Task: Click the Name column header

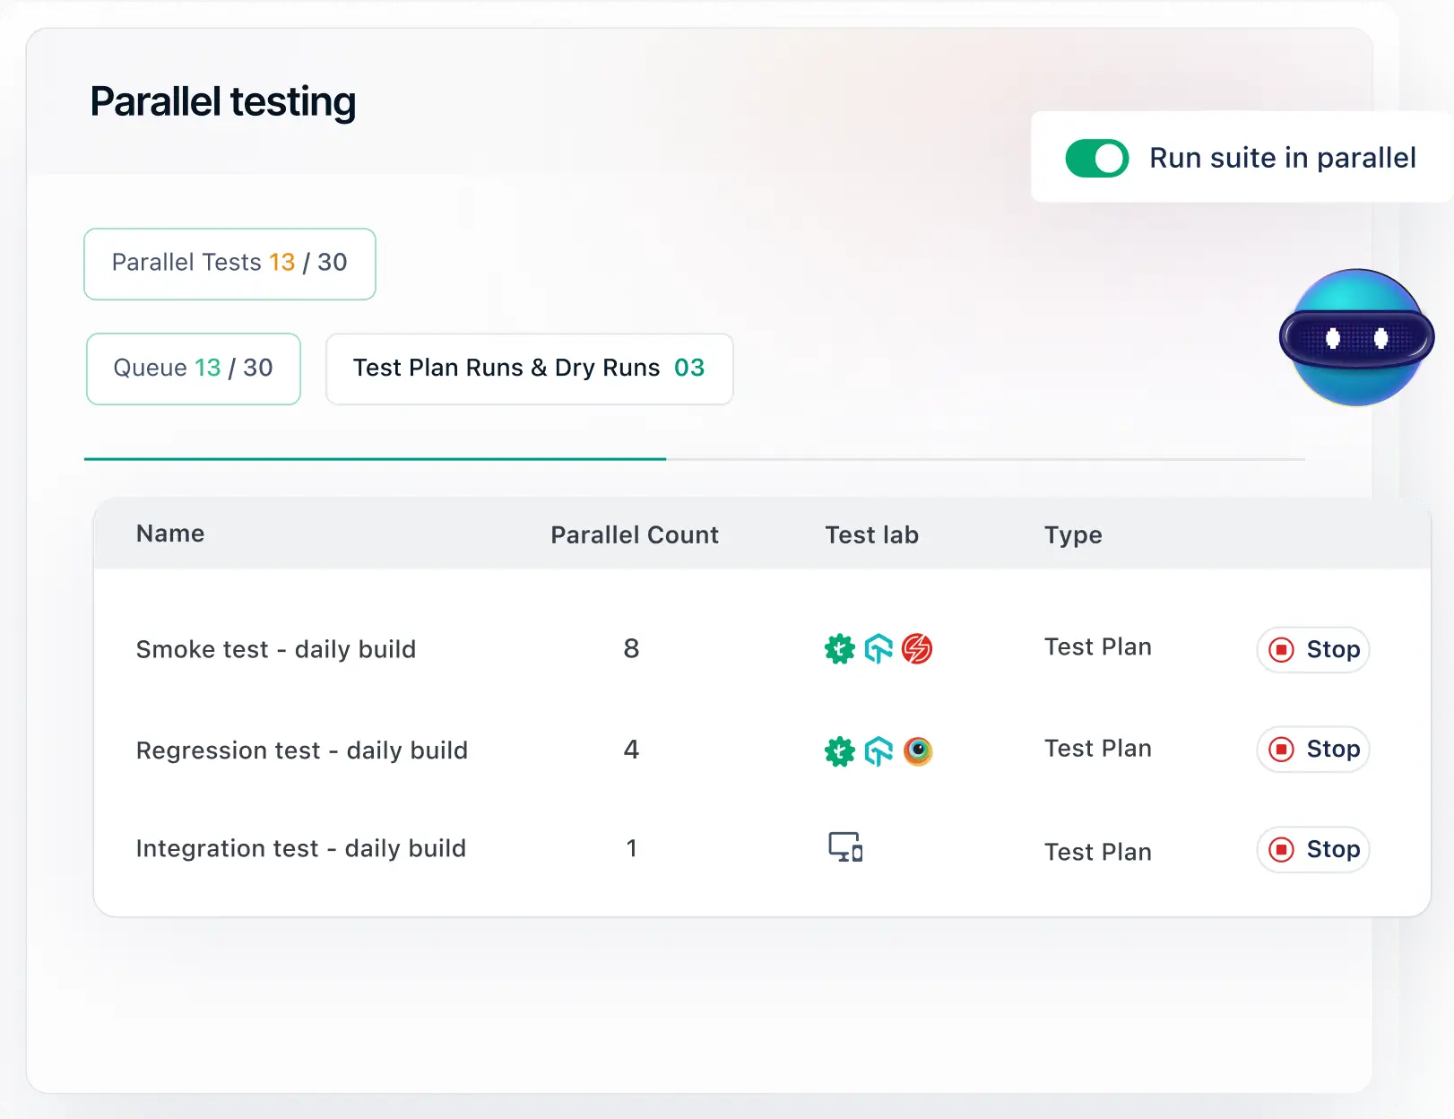Action: tap(170, 534)
